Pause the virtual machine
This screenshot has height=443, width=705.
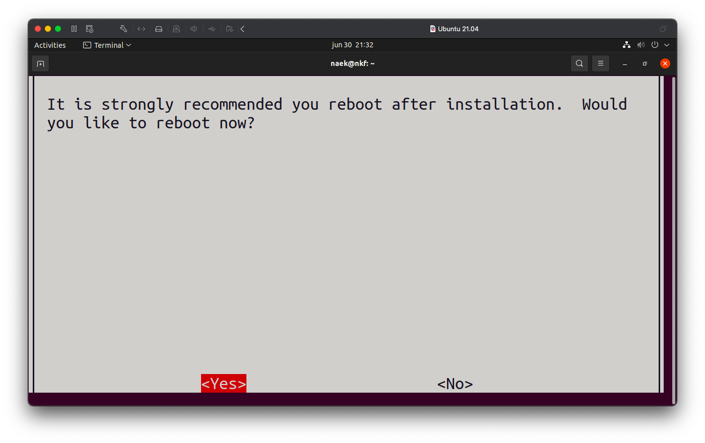point(74,29)
